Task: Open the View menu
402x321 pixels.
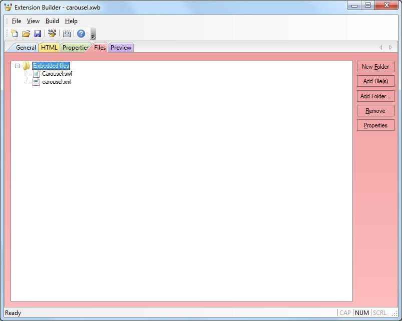Action: coord(33,21)
